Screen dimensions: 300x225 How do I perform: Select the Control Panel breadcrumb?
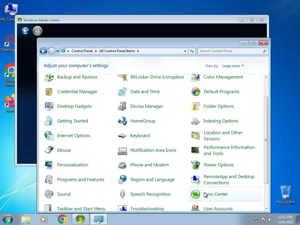[x=82, y=51]
